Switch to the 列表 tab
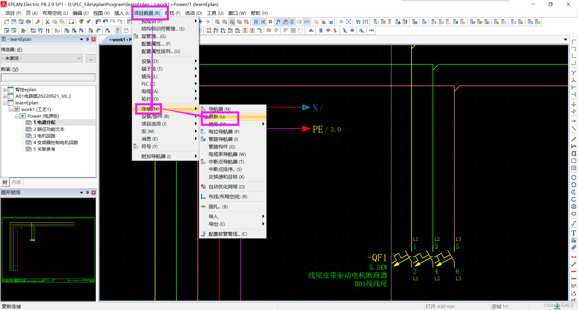The width and height of the screenshot is (578, 310). tap(16, 182)
